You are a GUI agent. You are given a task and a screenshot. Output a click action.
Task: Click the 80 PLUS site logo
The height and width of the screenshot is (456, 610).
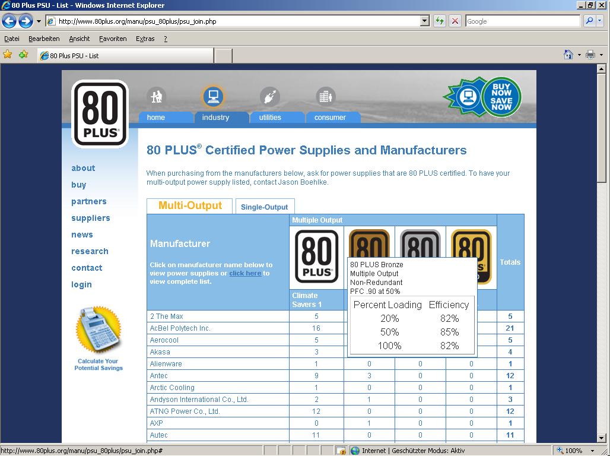click(x=100, y=114)
